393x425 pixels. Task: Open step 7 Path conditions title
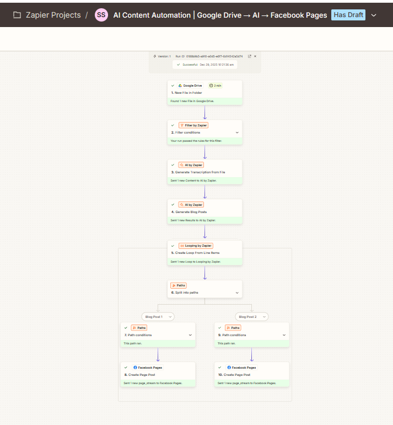click(138, 335)
